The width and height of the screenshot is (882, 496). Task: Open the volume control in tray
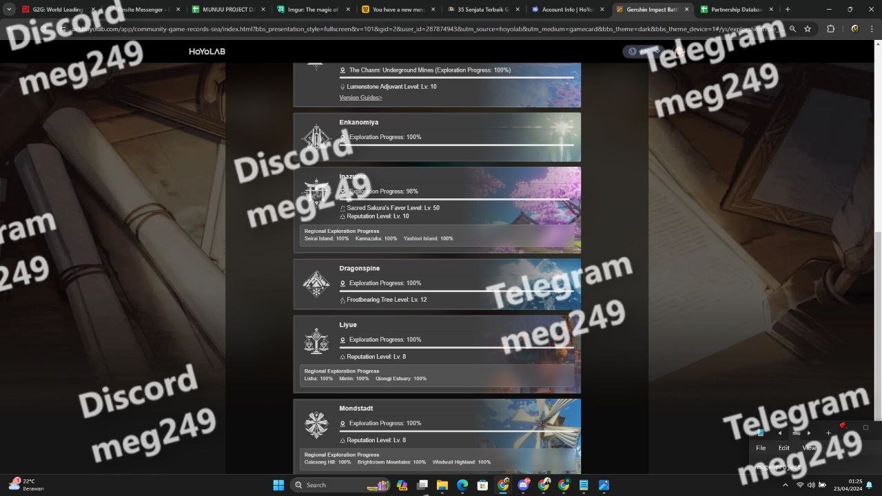(x=811, y=485)
